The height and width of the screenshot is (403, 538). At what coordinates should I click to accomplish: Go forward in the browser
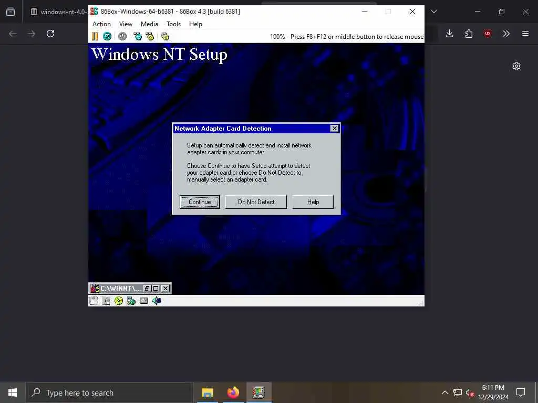pos(32,34)
